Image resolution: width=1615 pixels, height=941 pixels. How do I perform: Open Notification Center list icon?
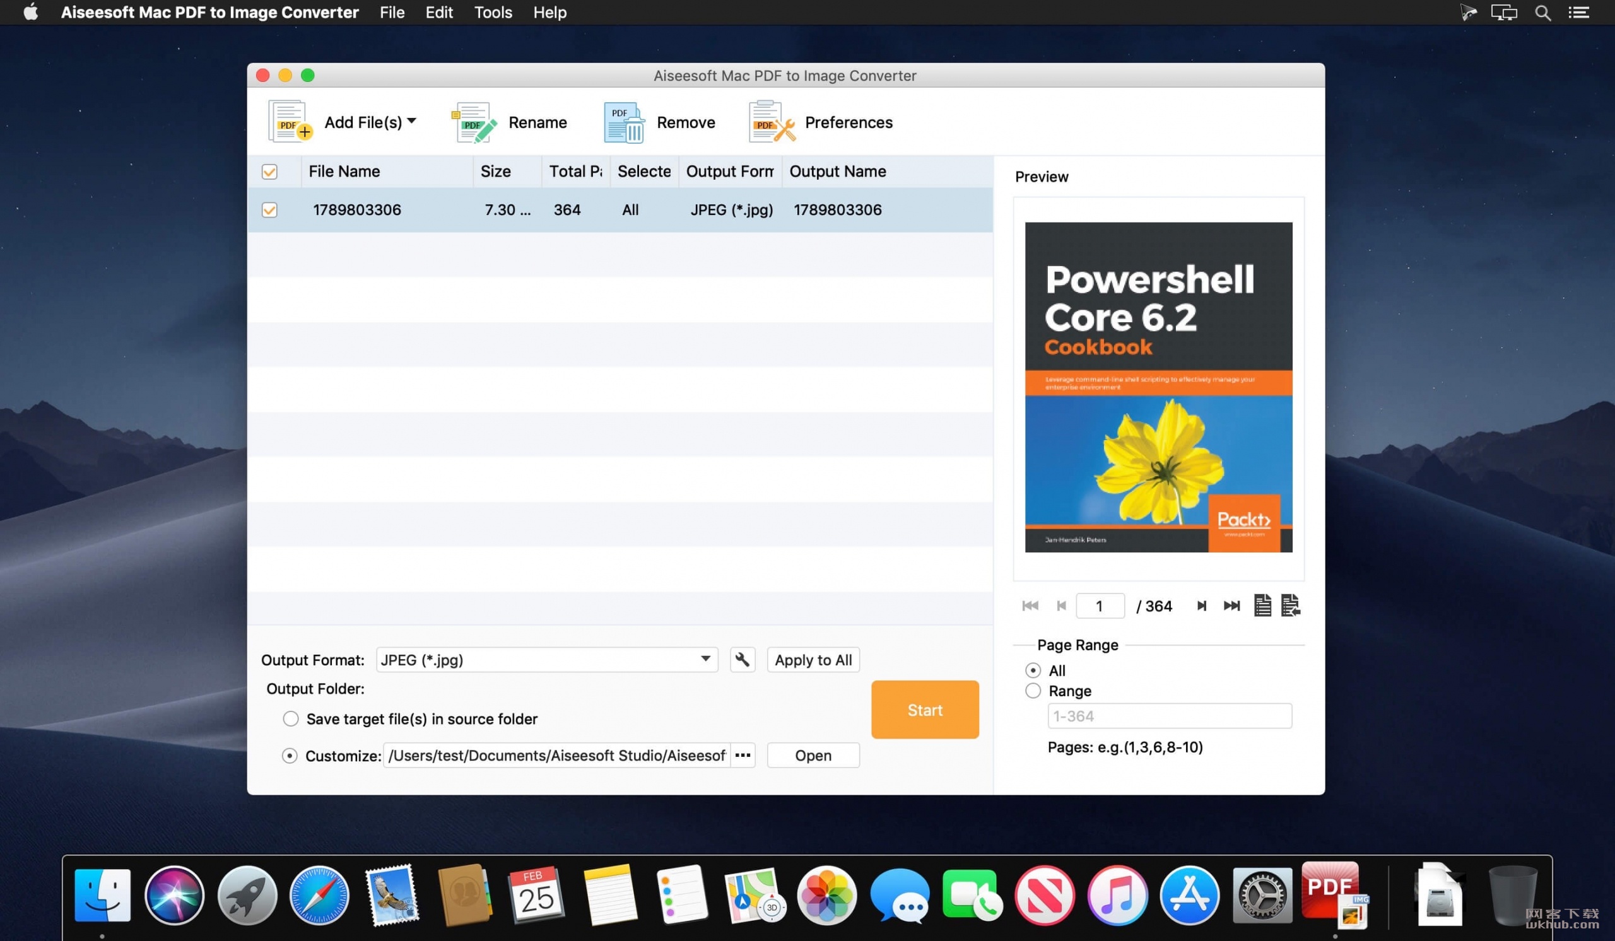tap(1578, 12)
